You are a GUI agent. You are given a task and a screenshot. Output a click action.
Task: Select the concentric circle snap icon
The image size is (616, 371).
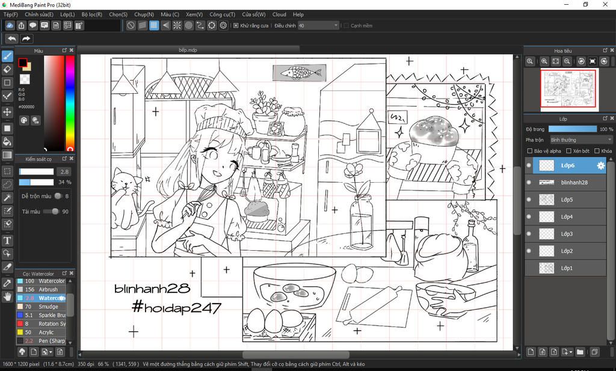[188, 25]
